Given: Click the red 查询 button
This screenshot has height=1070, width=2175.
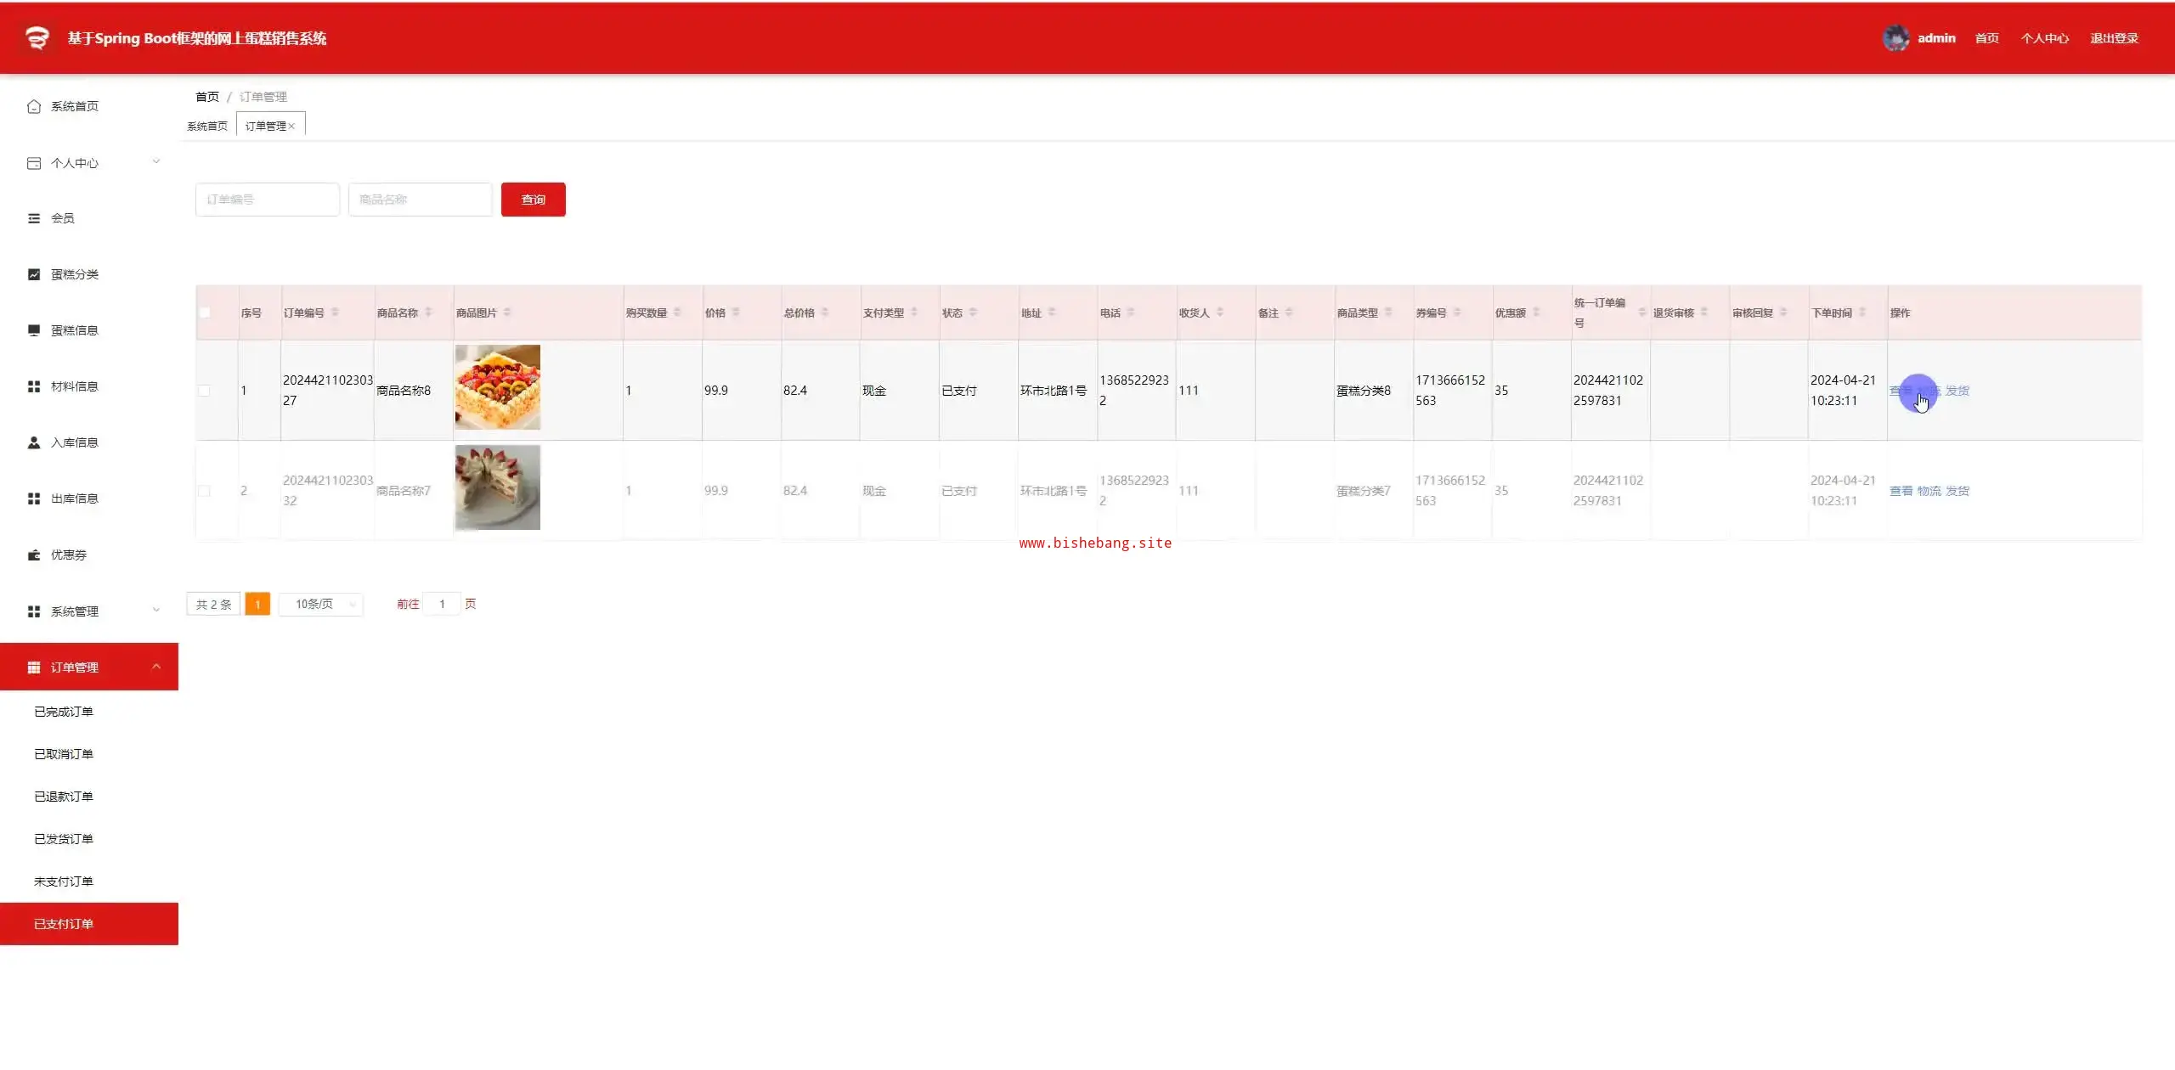Looking at the screenshot, I should click(533, 200).
